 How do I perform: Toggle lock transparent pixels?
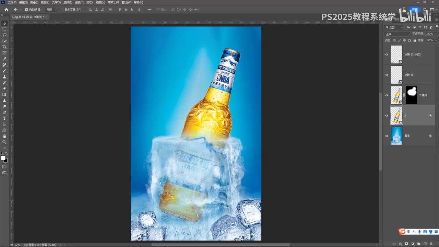pos(394,40)
